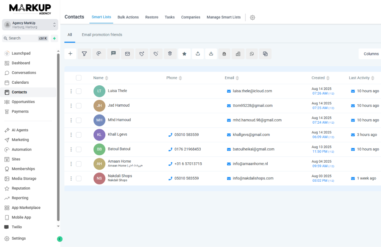381x247 pixels.
Task: Click the export contacts download icon
Action: pos(211,54)
